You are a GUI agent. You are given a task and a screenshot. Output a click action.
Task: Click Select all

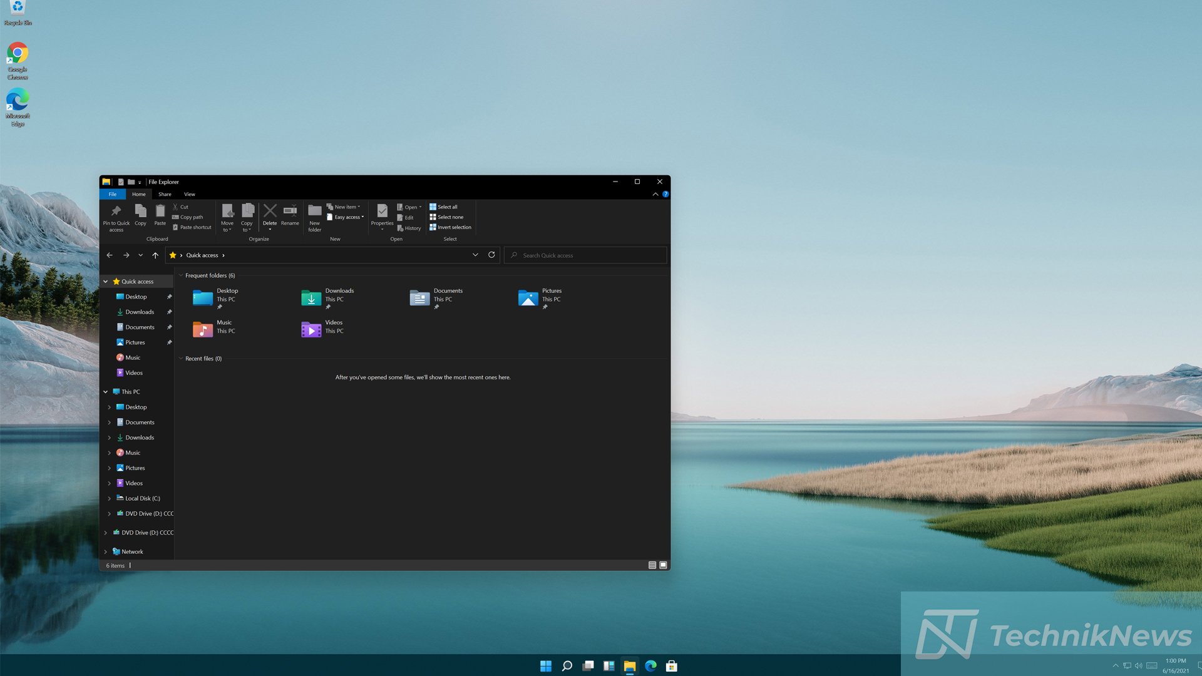coord(443,207)
